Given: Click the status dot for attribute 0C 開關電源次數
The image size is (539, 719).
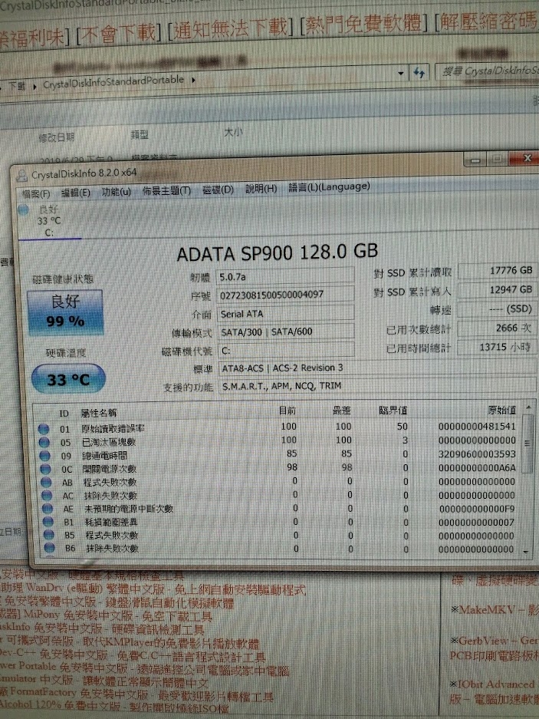Looking at the screenshot, I should (x=45, y=469).
